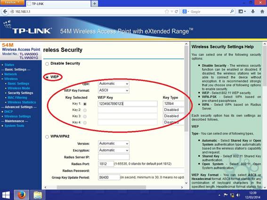
Task: Open a new tab with plus button
Action: coord(95,3)
